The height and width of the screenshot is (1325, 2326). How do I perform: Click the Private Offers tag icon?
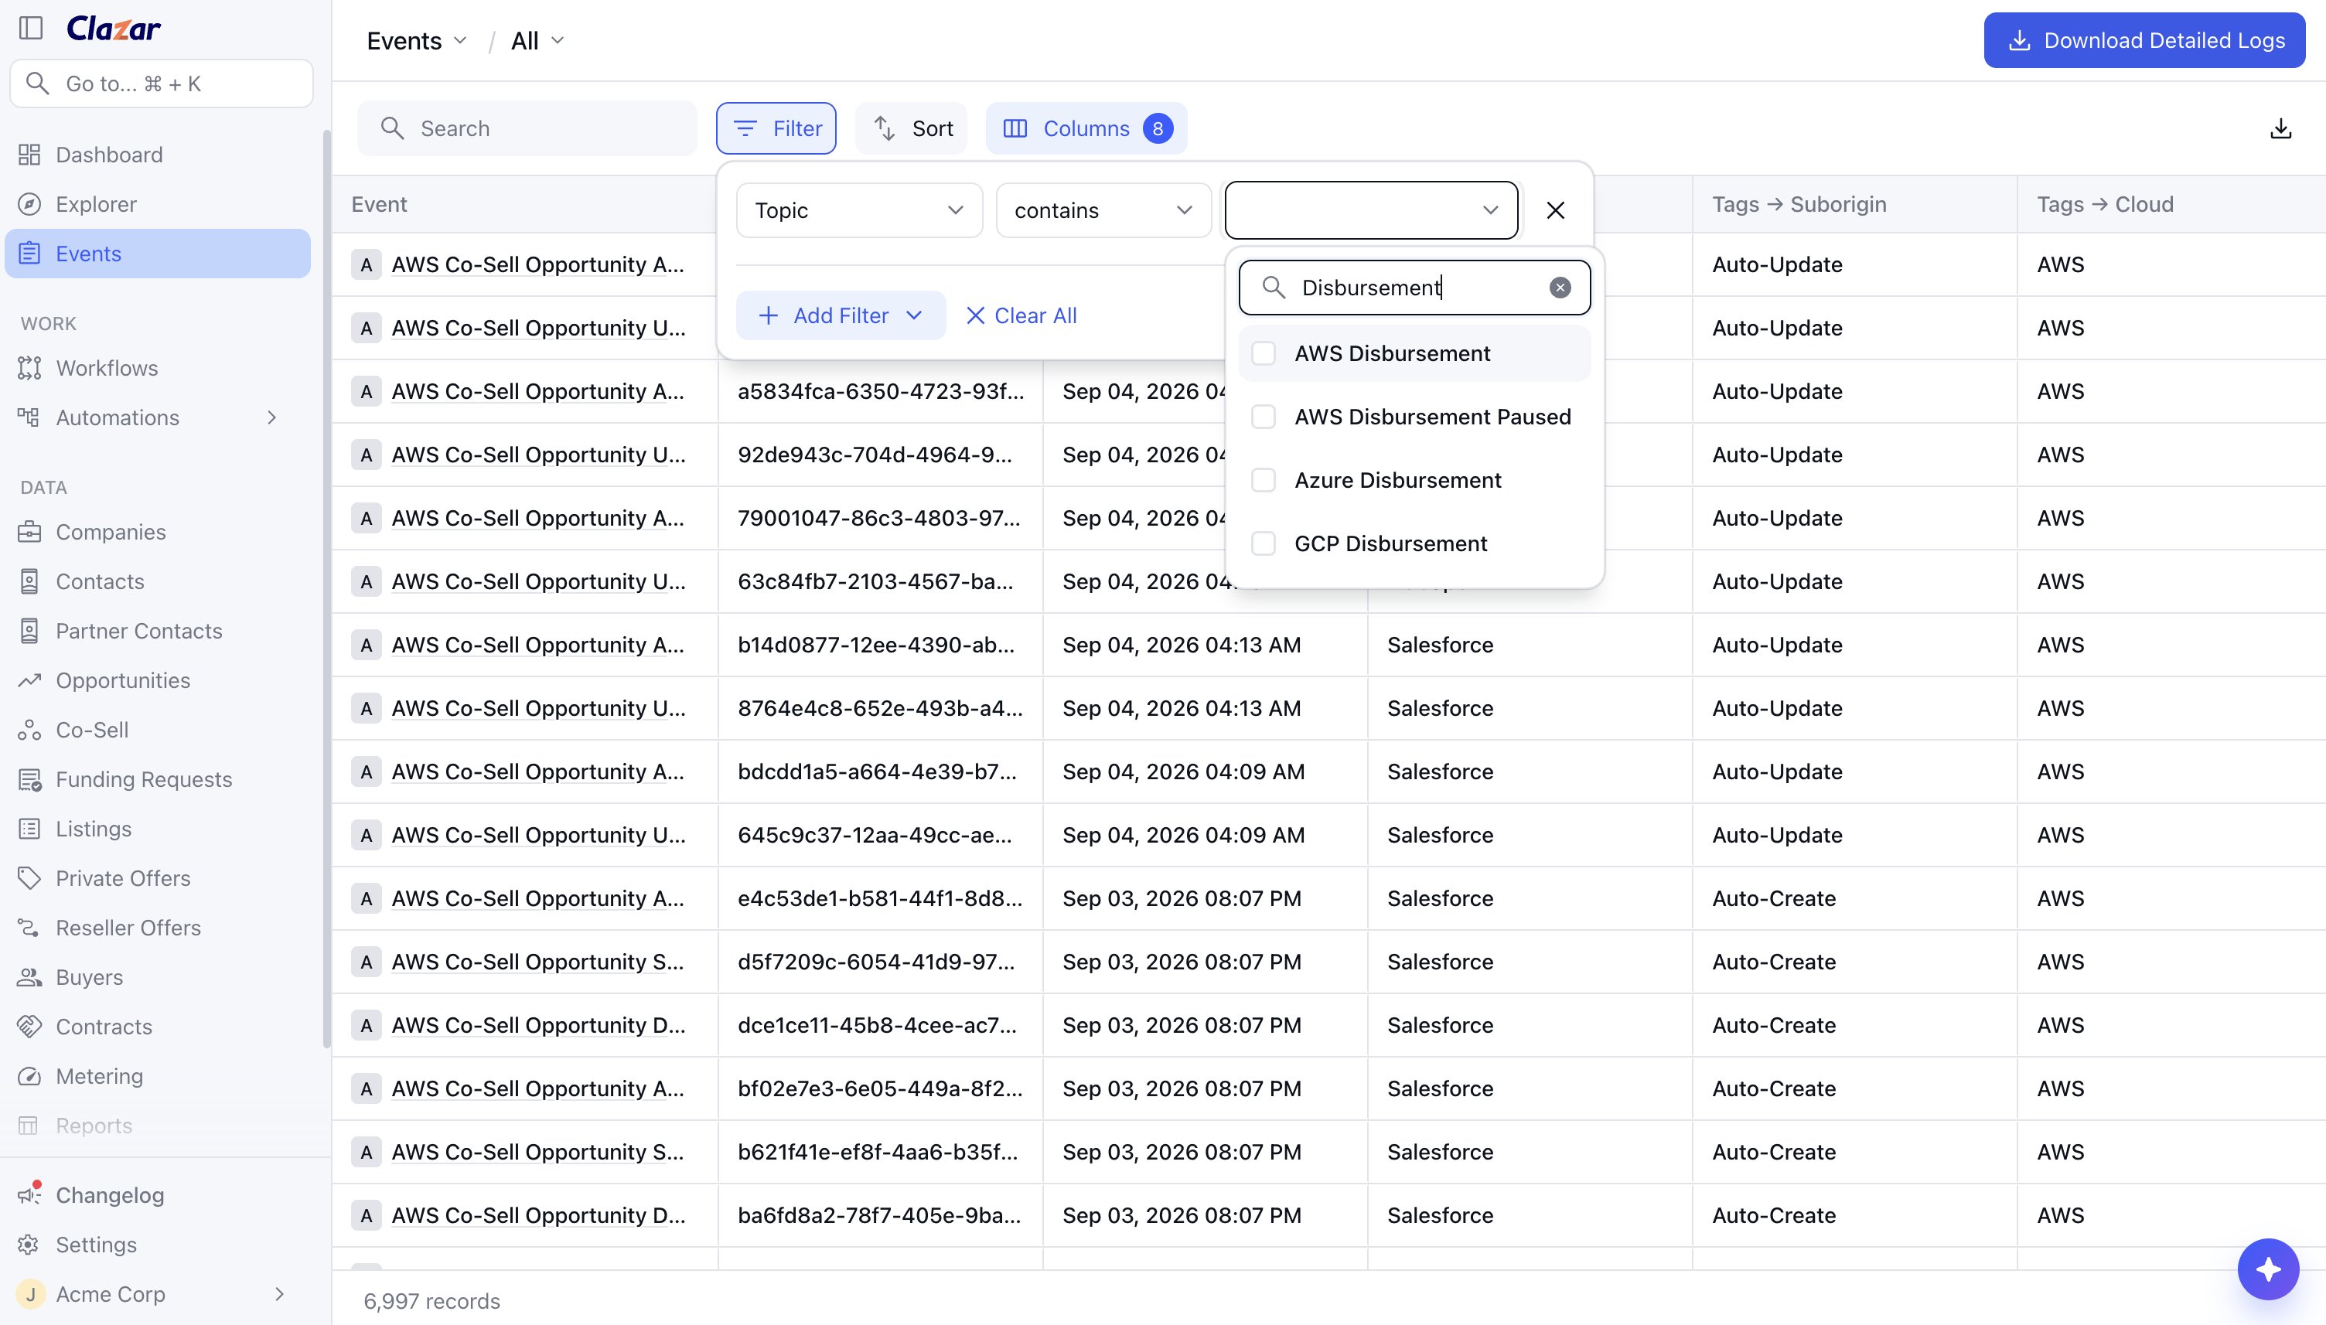pos(29,878)
